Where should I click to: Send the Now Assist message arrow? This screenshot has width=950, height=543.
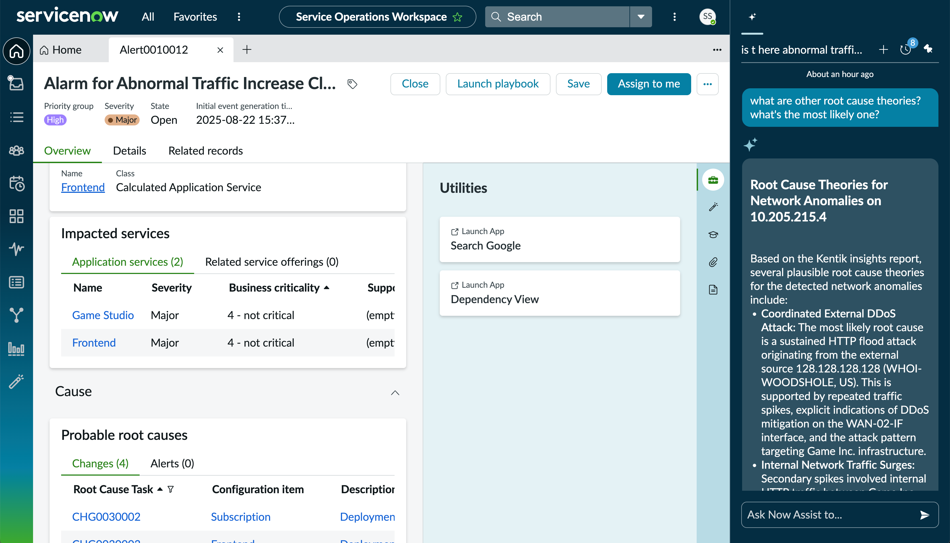pyautogui.click(x=924, y=515)
